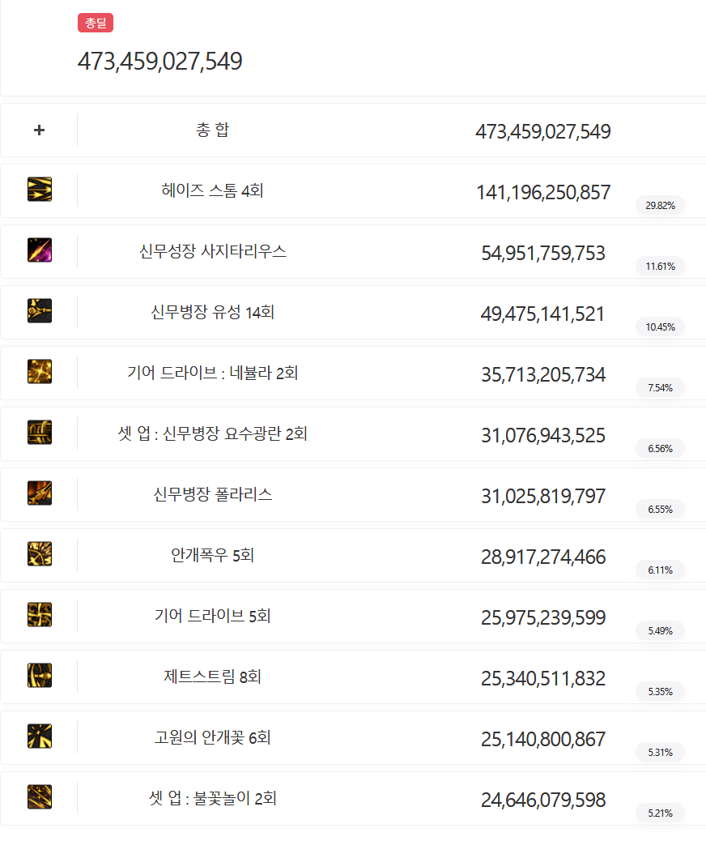This screenshot has width=706, height=841.
Task: Click the 총 합 total damage value
Action: (542, 132)
